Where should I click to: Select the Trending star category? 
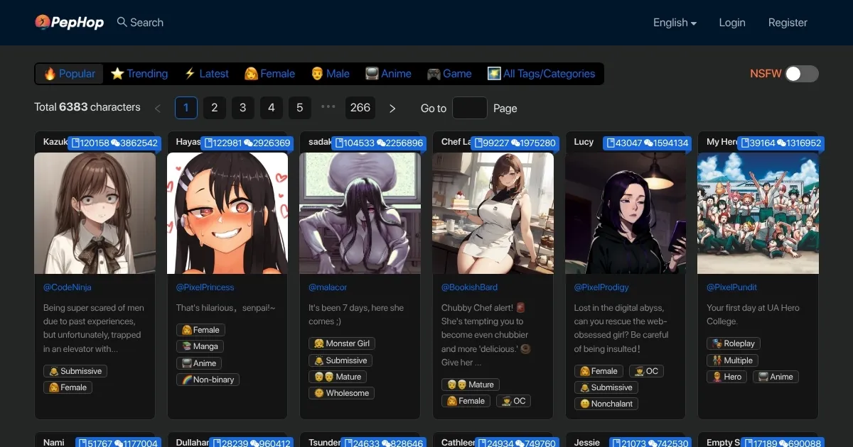click(139, 74)
